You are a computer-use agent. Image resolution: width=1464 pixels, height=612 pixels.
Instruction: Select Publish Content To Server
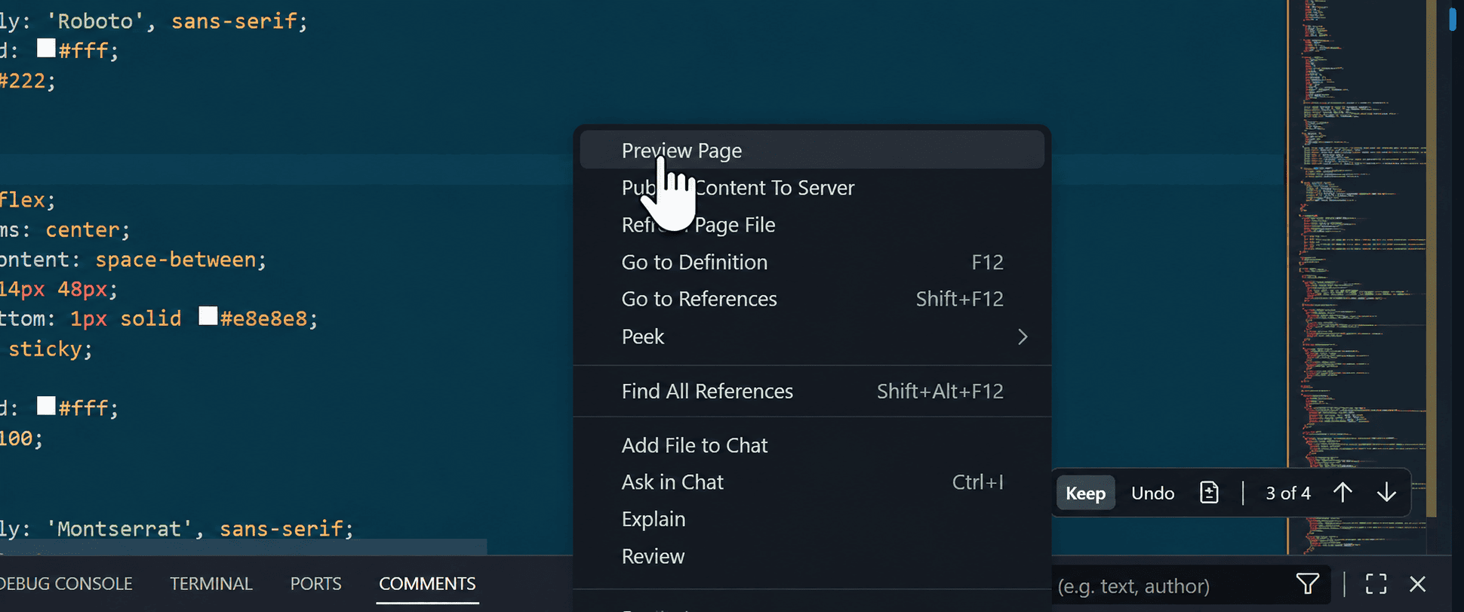tap(812, 187)
